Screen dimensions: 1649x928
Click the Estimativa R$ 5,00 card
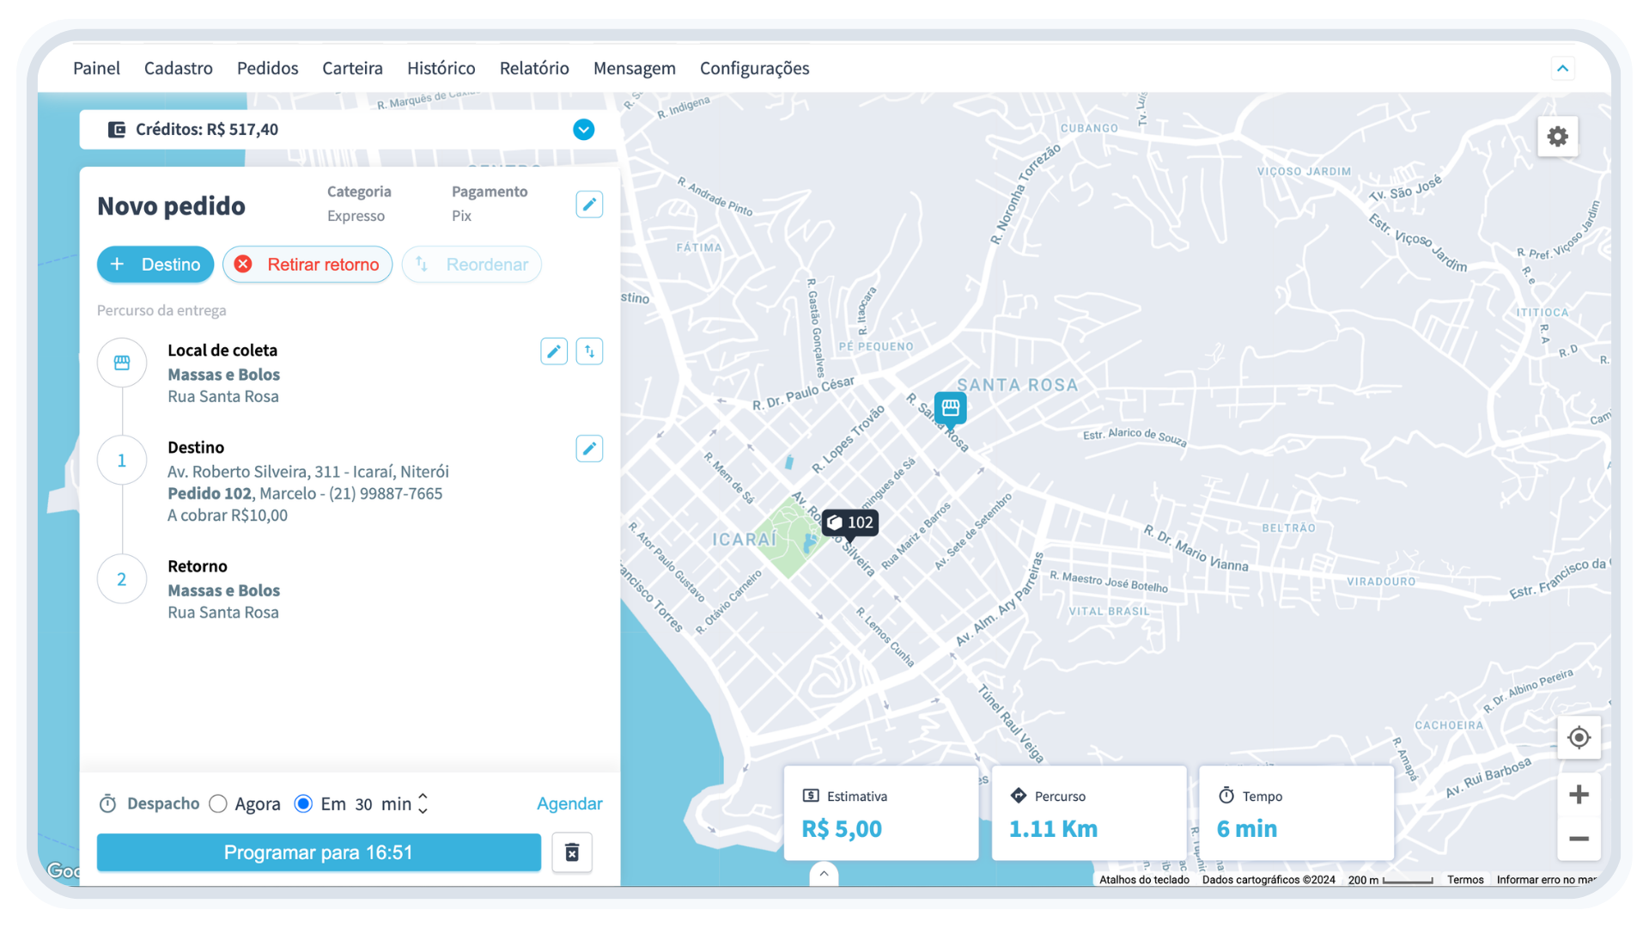coord(881,813)
